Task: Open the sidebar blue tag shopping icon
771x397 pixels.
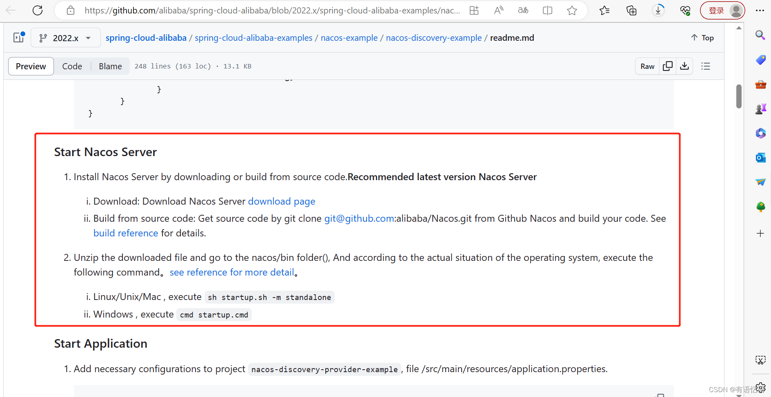Action: coord(760,60)
